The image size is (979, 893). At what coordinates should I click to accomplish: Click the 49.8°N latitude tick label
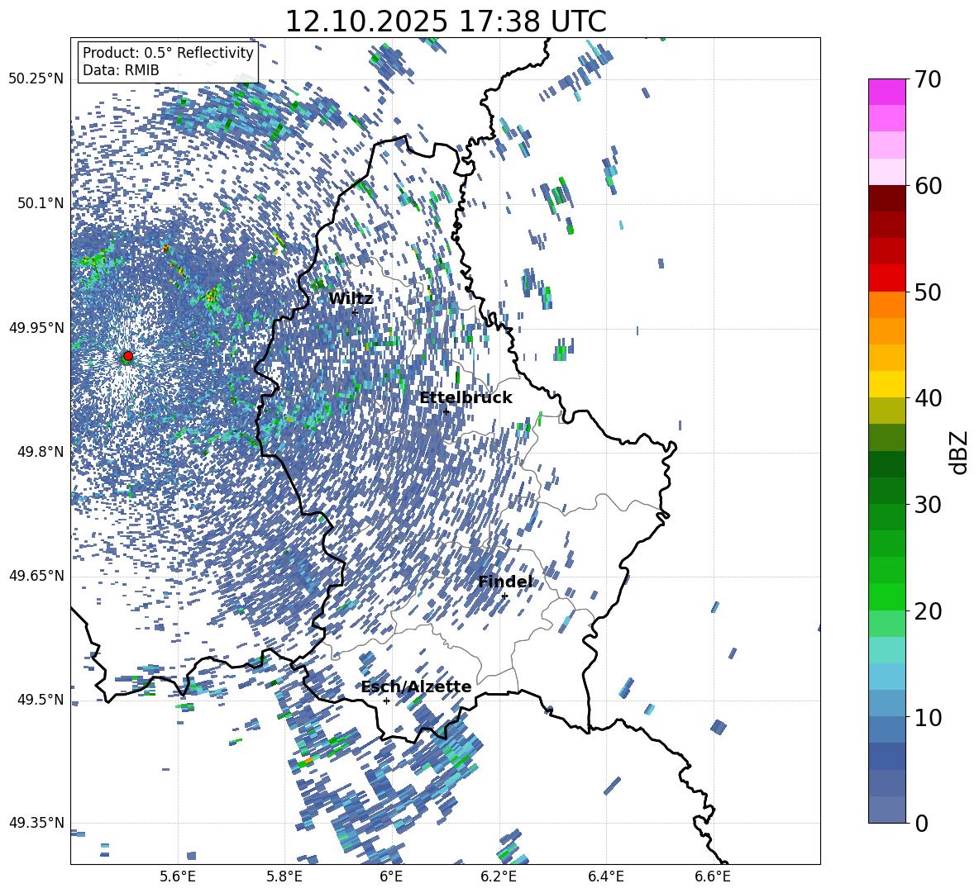pyautogui.click(x=40, y=452)
